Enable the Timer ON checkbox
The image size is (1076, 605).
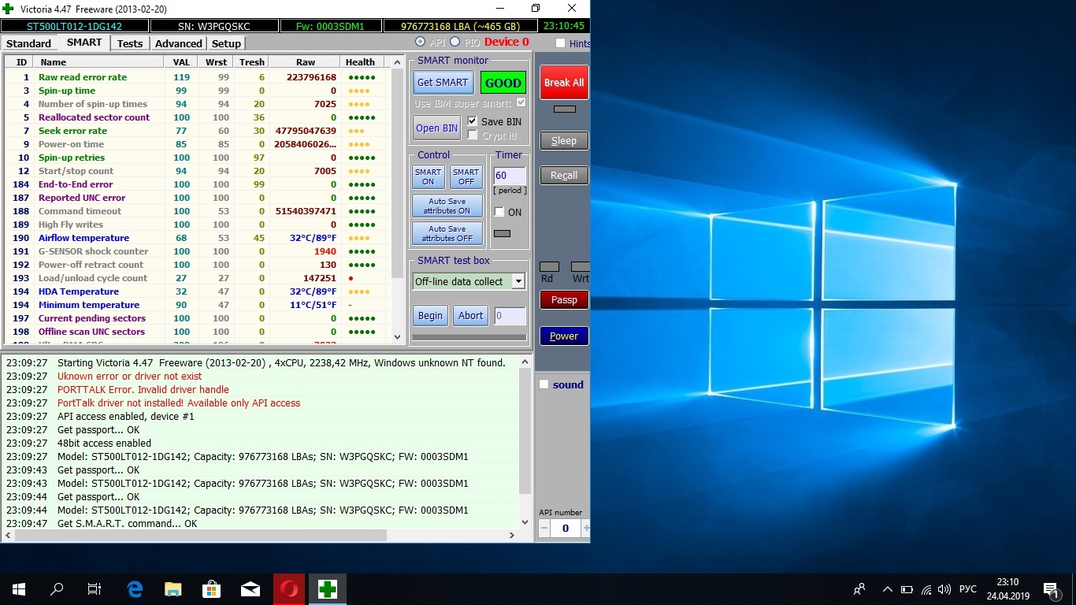click(x=499, y=212)
